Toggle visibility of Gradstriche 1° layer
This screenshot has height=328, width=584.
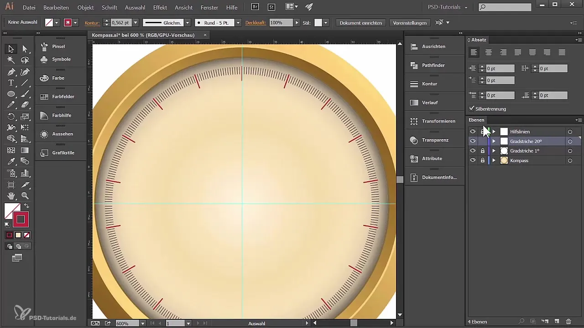[473, 151]
